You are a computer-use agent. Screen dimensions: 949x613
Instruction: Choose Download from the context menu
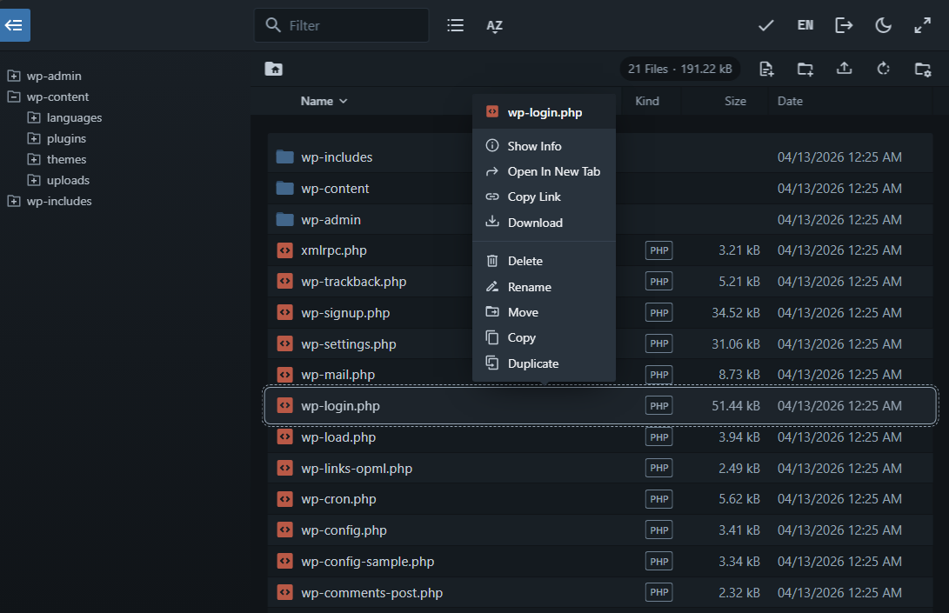coord(545,223)
